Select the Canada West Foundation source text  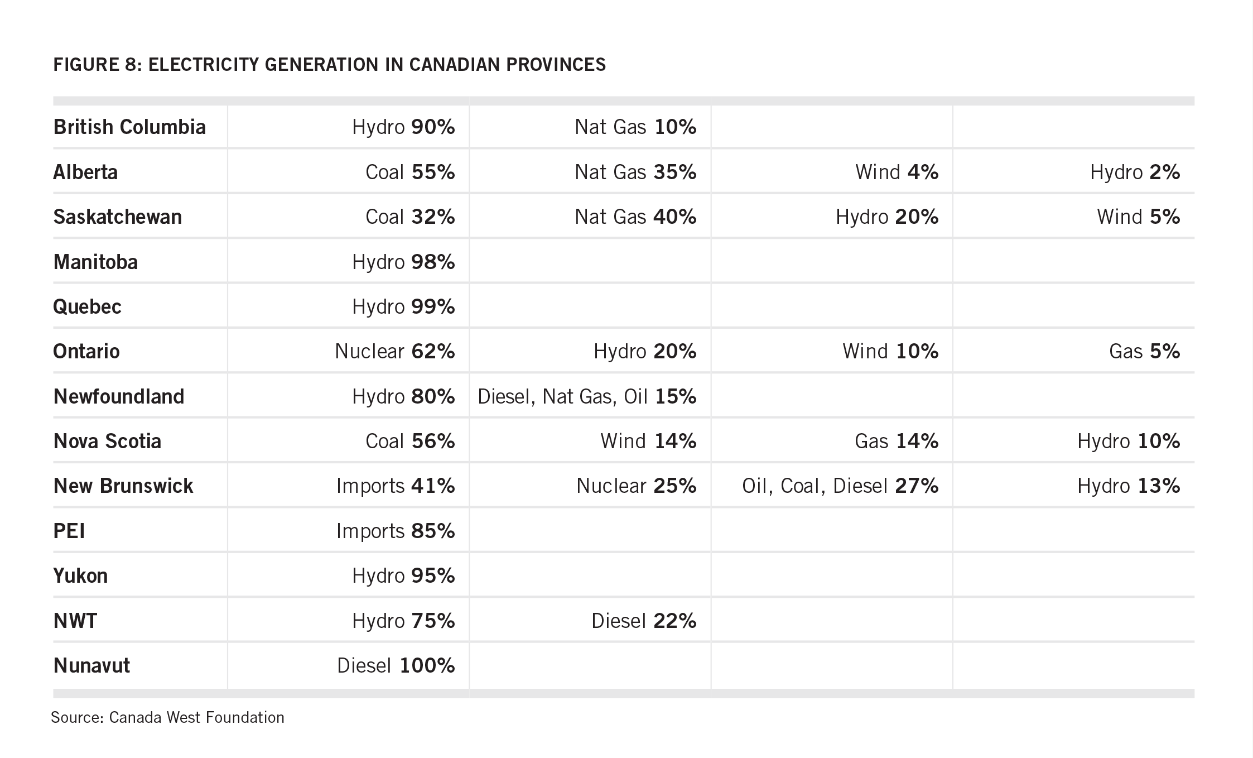(x=167, y=717)
